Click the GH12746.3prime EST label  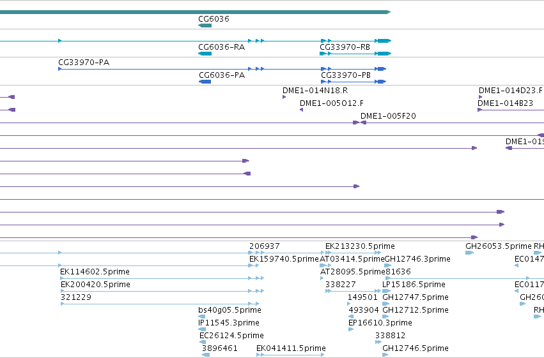pyautogui.click(x=417, y=259)
